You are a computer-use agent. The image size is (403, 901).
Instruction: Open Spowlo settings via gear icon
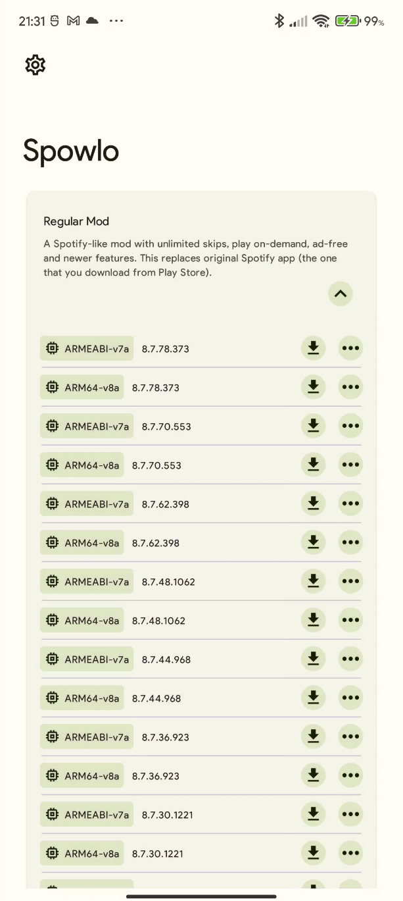coord(35,65)
